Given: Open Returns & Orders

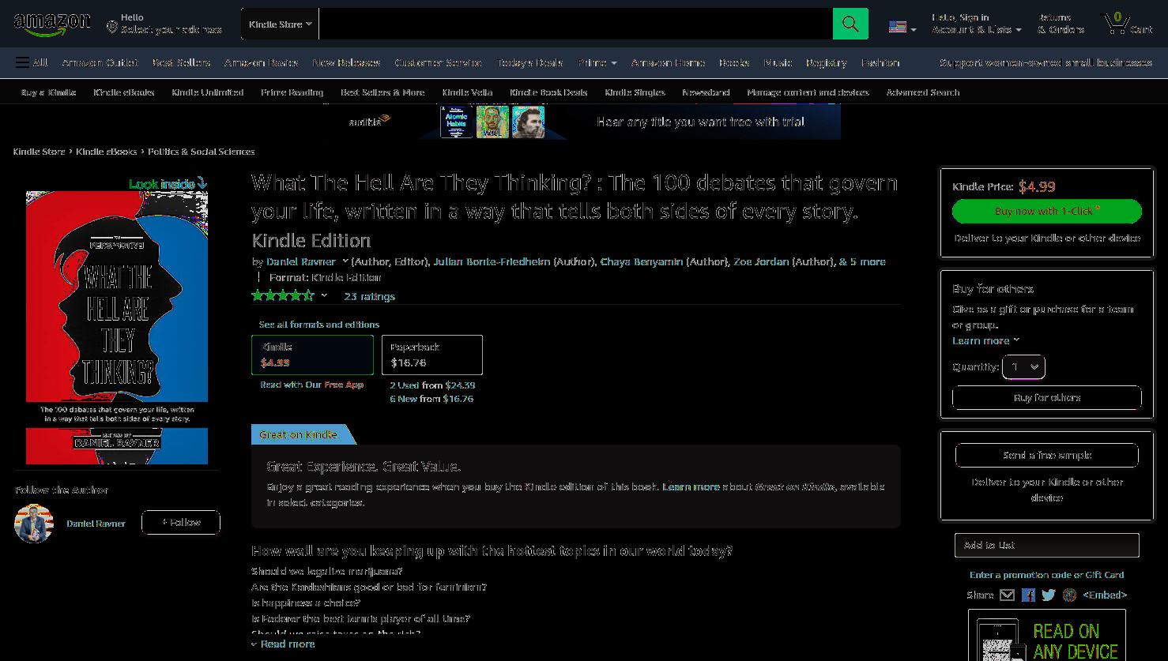Looking at the screenshot, I should (x=1061, y=24).
